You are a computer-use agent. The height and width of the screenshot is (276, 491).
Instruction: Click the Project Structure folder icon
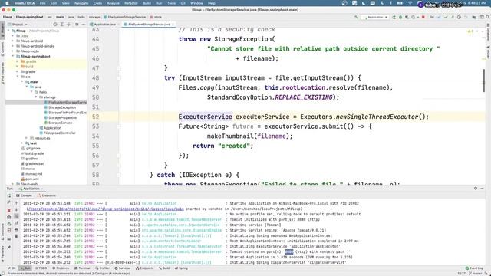click(x=474, y=17)
